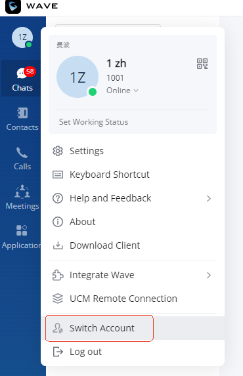The height and width of the screenshot is (376, 243).
Task: Open the Calls section
Action: 22,159
